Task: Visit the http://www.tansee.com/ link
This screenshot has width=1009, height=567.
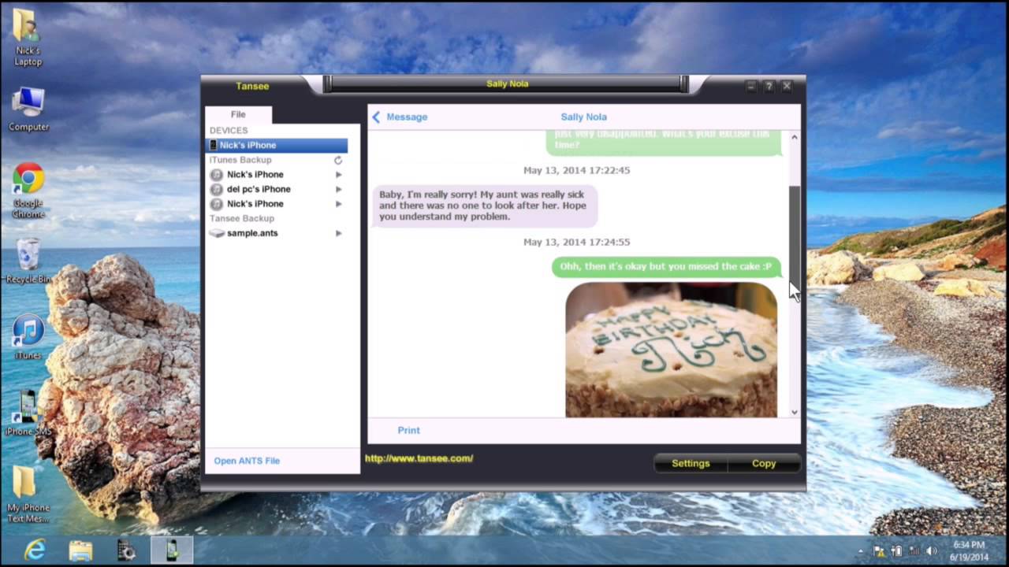Action: [419, 458]
